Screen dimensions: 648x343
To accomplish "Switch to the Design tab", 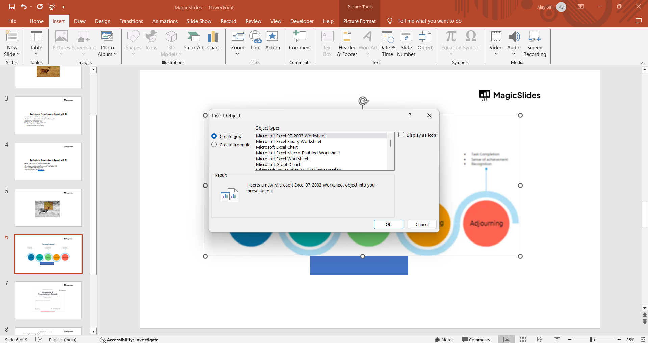I will pyautogui.click(x=102, y=21).
